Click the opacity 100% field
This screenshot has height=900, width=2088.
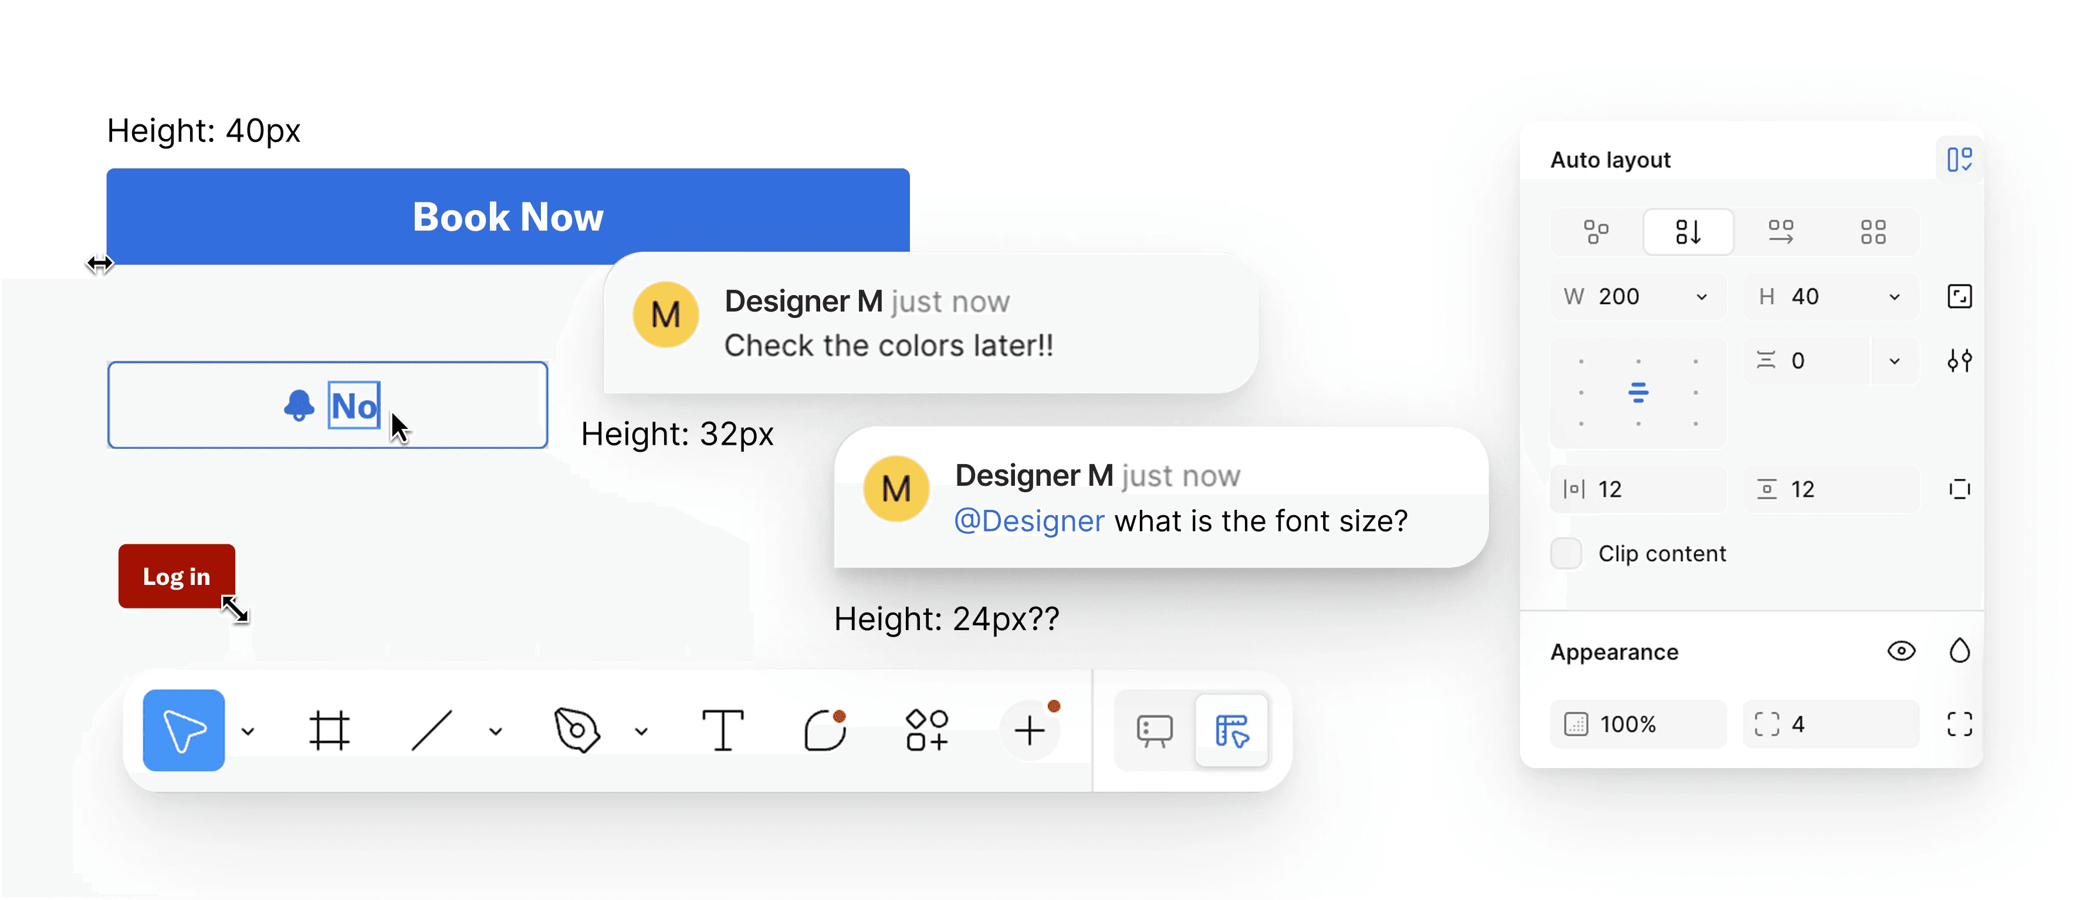[1638, 724]
